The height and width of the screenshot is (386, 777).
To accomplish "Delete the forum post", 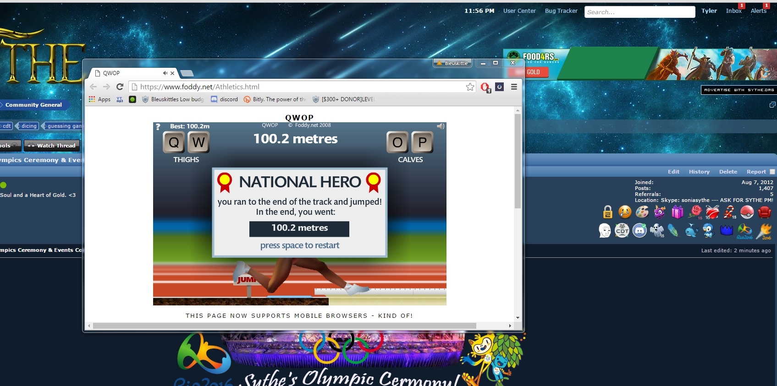I will pyautogui.click(x=728, y=172).
